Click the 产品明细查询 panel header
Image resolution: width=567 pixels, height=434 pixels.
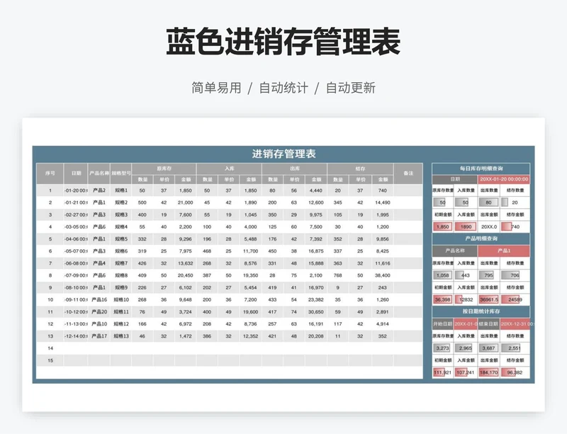(481, 239)
